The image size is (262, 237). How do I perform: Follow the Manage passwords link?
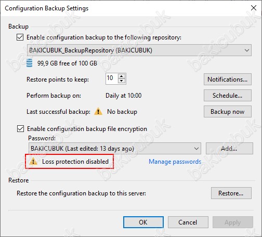tap(175, 162)
